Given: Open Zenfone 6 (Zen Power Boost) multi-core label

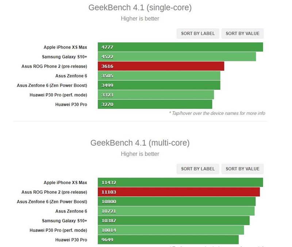Looking at the screenshot, I should pyautogui.click(x=52, y=201).
